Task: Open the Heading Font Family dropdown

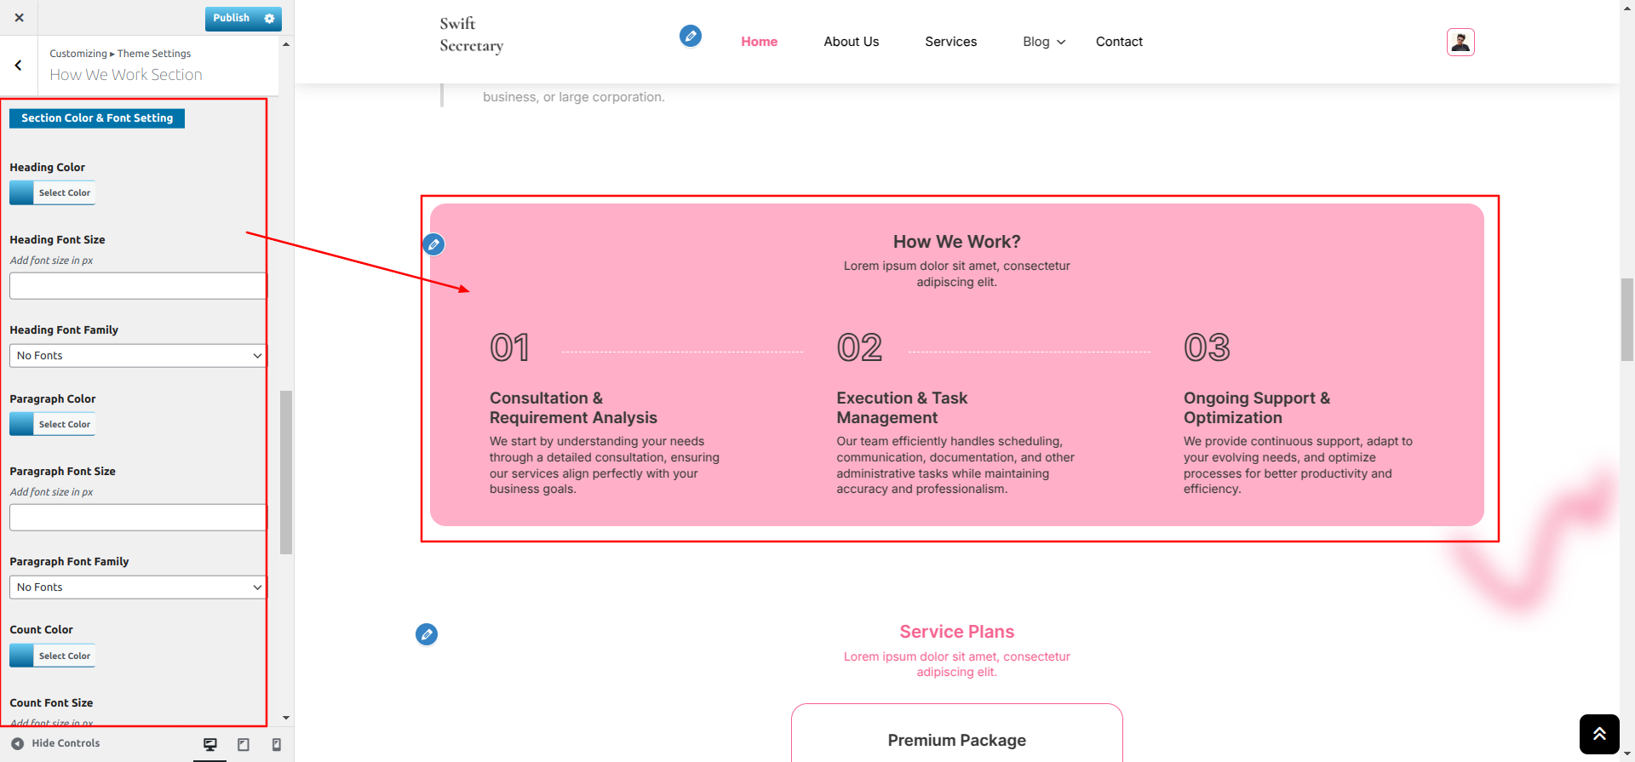Action: tap(138, 356)
